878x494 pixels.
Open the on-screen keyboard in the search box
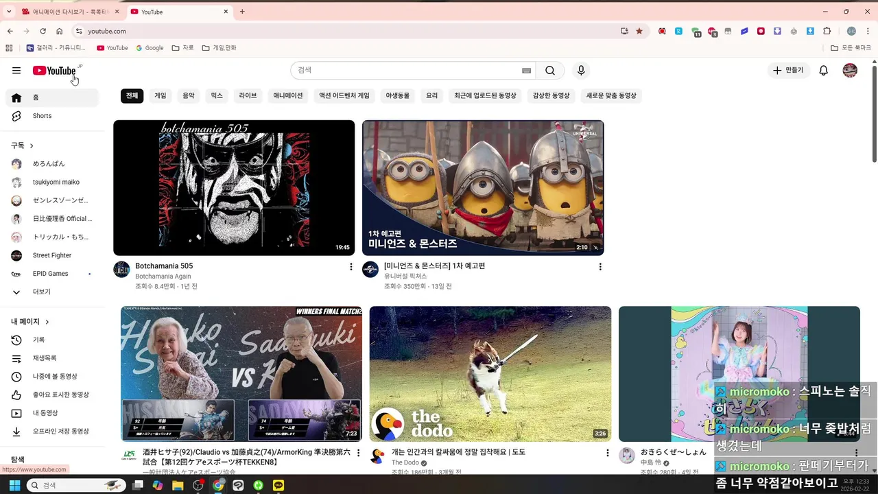(526, 71)
